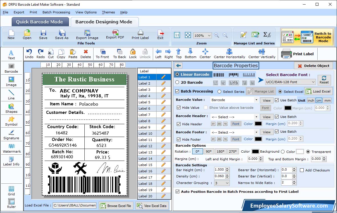
Task: Toggle the Ruler display
Action: point(11,203)
